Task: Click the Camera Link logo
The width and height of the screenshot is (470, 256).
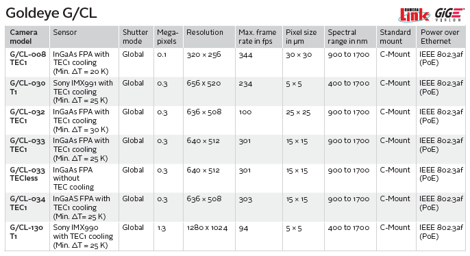Action: click(x=414, y=15)
